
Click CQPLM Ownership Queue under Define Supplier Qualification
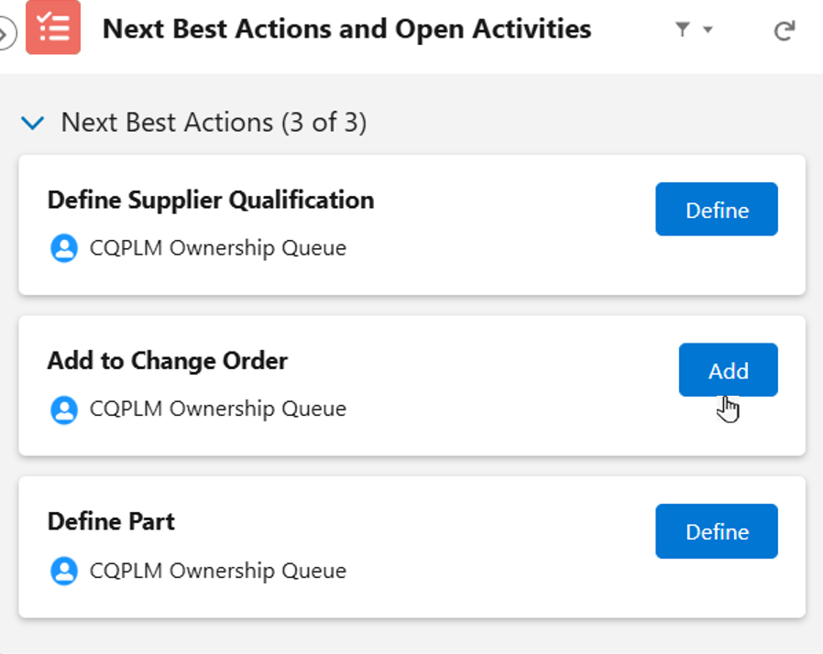218,248
